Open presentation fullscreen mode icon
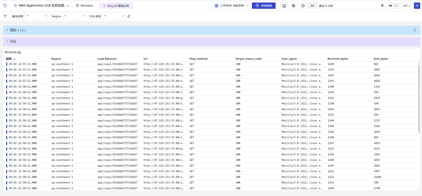 [x=284, y=6]
